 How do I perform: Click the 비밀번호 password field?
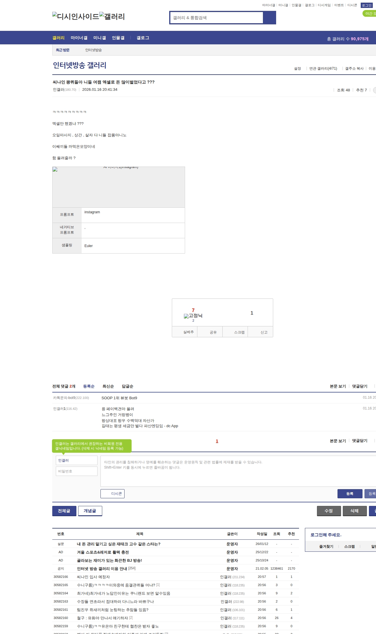tap(77, 471)
